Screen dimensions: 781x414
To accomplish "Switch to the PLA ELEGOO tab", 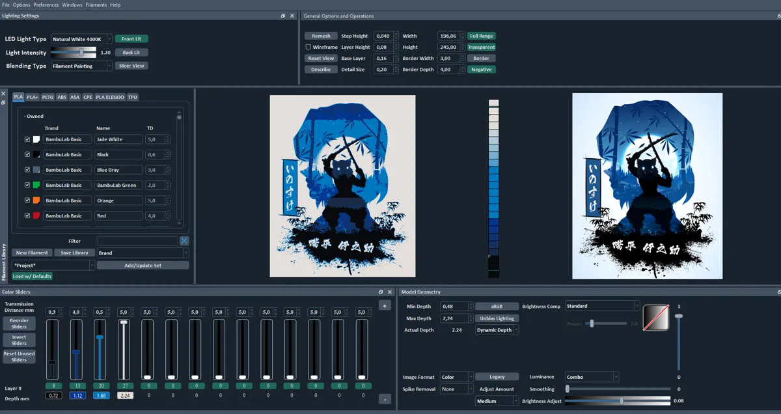I will [110, 97].
